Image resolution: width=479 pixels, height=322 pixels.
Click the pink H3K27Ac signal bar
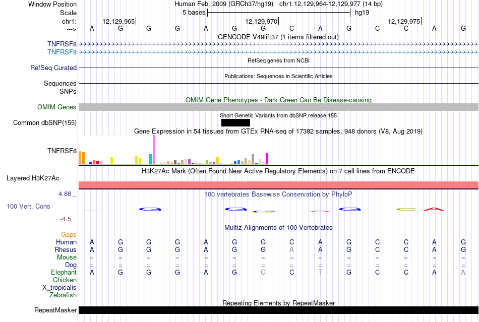point(279,185)
